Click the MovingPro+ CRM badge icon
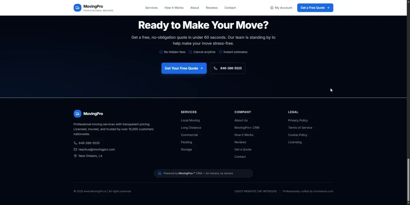This screenshot has height=205, width=410. [160, 174]
